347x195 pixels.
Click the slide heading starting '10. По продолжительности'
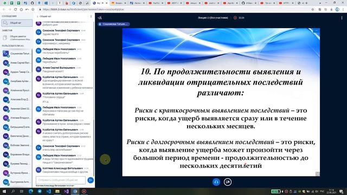click(221, 82)
